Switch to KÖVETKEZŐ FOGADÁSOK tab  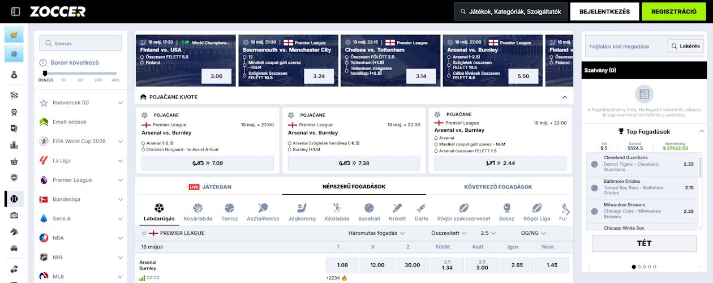pos(498,187)
